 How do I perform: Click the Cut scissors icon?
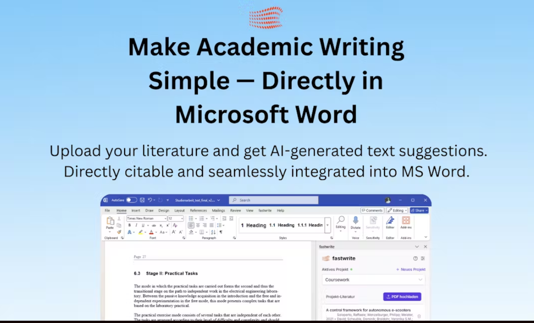[x=119, y=219]
